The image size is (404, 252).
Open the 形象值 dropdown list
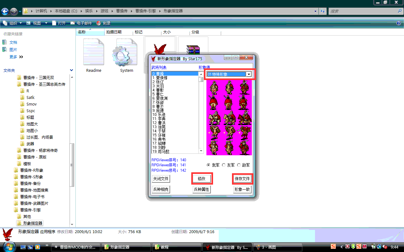click(249, 74)
